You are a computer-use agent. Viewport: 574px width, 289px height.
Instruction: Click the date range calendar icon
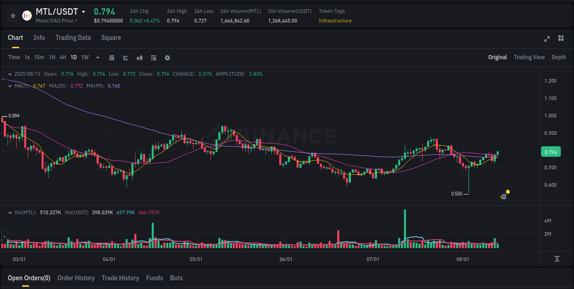[x=112, y=58]
